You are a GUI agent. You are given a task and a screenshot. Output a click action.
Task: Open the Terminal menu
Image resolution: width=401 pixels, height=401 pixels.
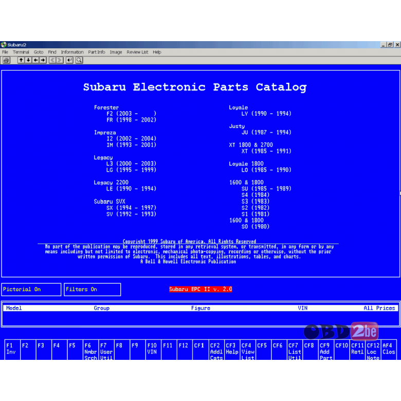[x=21, y=52]
